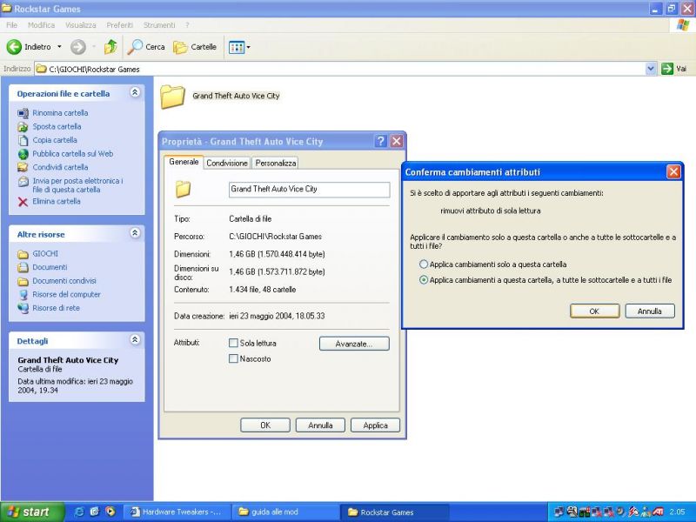The image size is (696, 522).
Task: Open Documenti in Altre risorse
Action: click(50, 267)
